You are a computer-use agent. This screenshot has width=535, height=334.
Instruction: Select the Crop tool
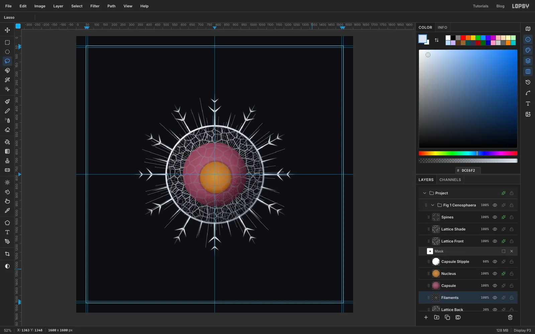point(7,254)
